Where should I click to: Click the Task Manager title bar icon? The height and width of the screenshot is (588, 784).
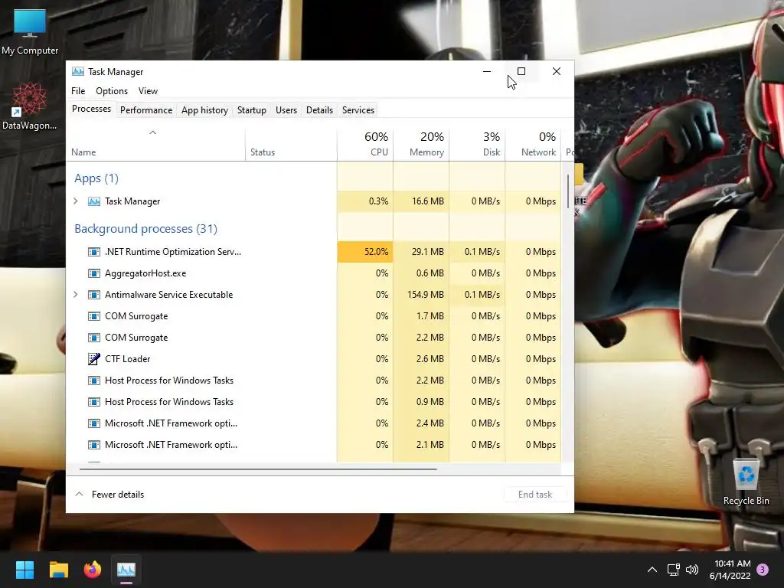(x=78, y=71)
